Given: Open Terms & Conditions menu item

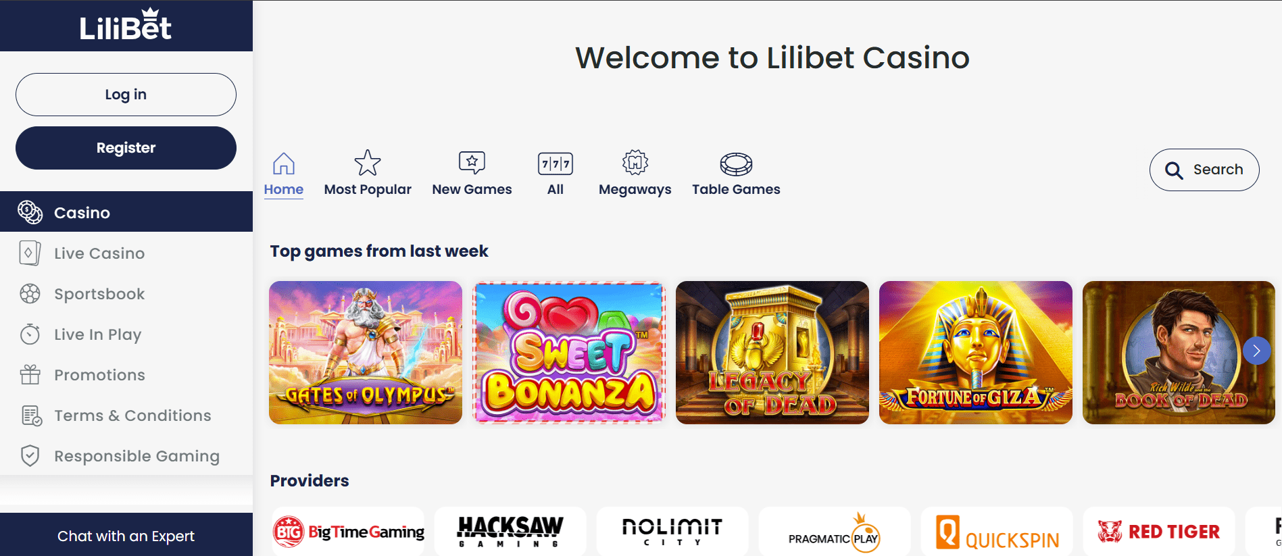Looking at the screenshot, I should click(126, 415).
